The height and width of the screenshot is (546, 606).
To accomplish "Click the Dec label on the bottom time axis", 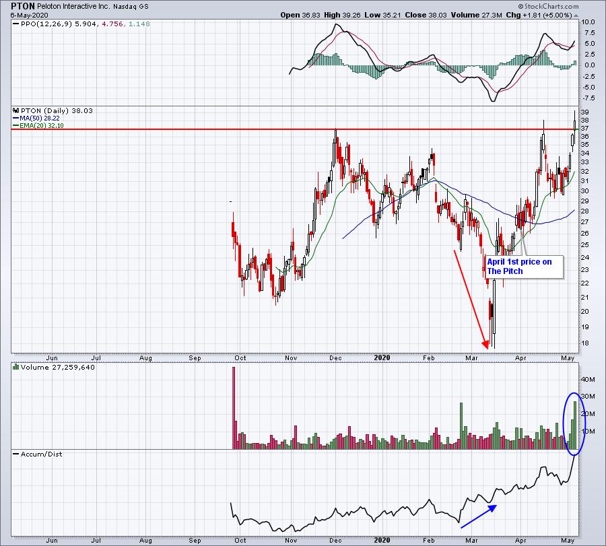I will coord(337,540).
